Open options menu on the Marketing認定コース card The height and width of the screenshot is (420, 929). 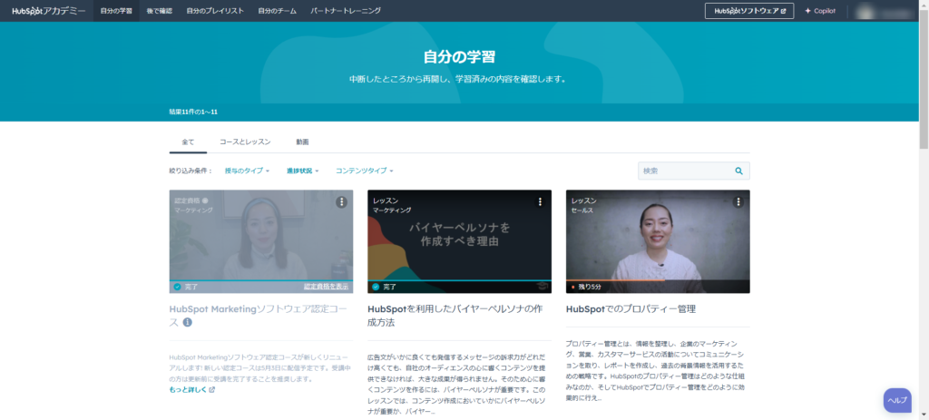click(x=341, y=202)
